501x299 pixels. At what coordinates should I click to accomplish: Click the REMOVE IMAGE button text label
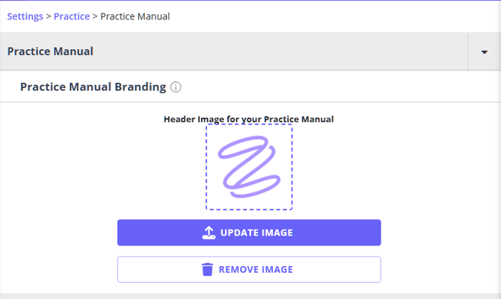(256, 269)
